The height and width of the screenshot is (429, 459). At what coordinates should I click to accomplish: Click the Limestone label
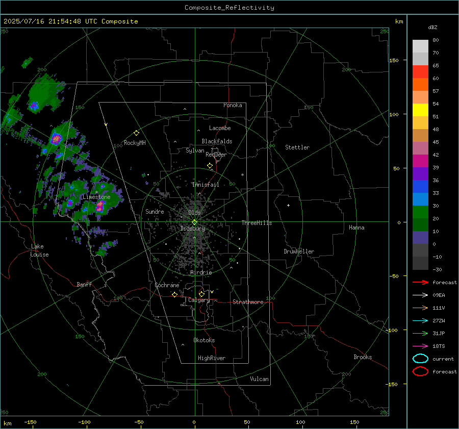96,197
